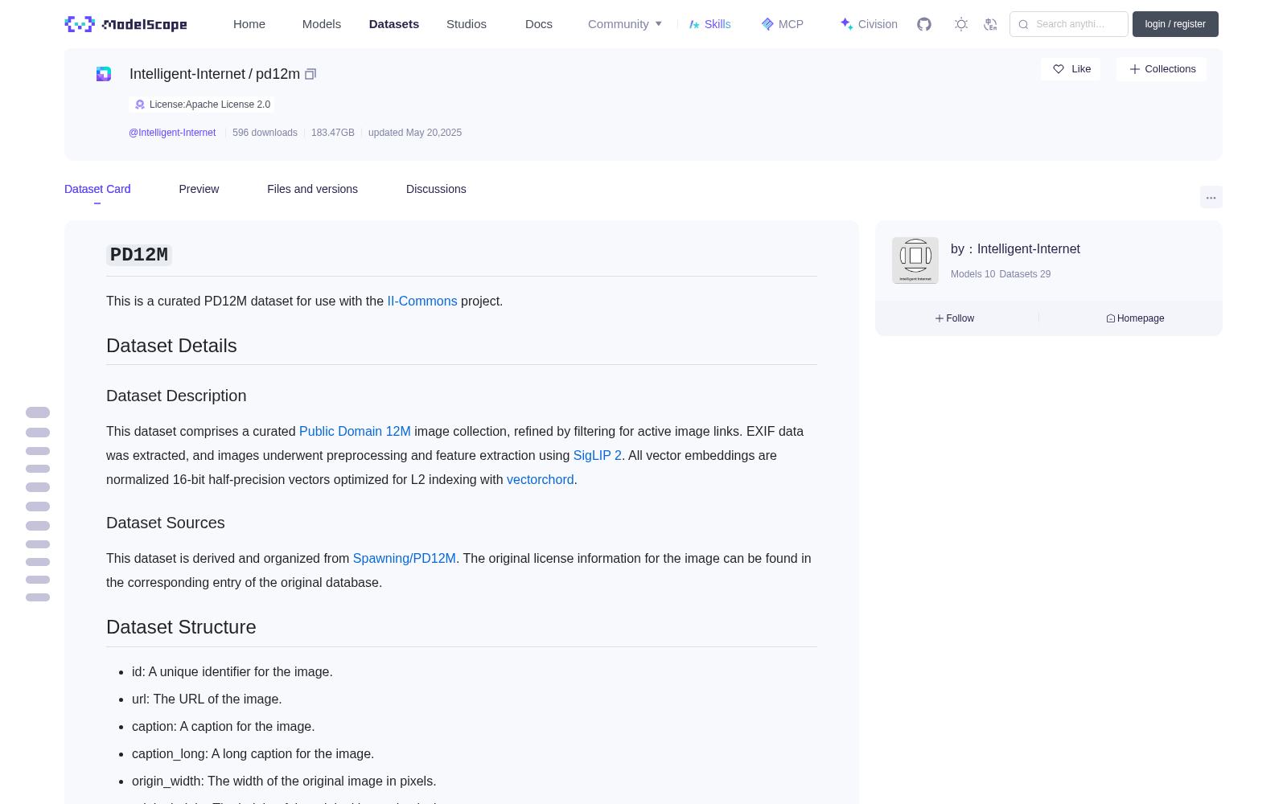Switch to Files and versions tab
Screen dimensions: 1287x804
312,189
